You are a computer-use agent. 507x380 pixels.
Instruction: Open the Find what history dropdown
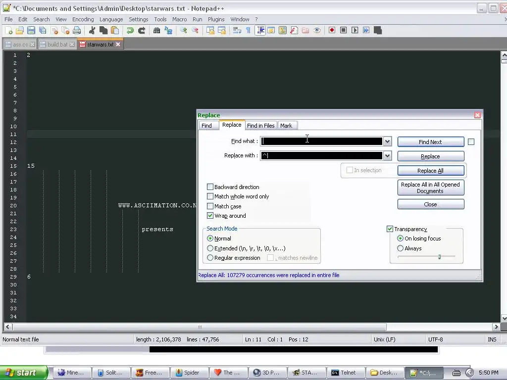point(387,141)
